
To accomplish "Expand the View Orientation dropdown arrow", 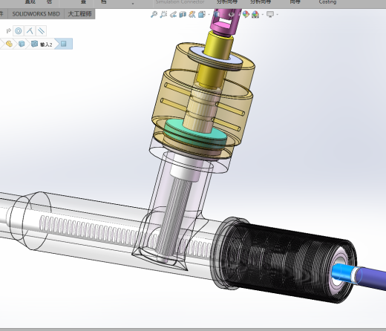I will pyautogui.click(x=209, y=15).
